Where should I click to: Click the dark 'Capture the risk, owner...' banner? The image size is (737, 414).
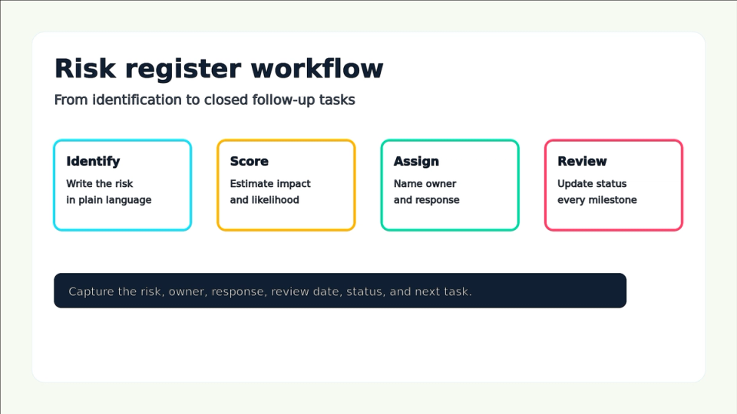coord(340,291)
